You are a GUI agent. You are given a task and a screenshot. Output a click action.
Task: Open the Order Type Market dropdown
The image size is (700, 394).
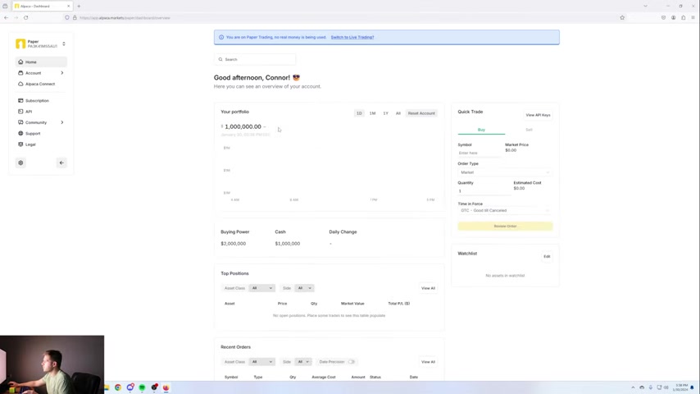click(x=505, y=172)
